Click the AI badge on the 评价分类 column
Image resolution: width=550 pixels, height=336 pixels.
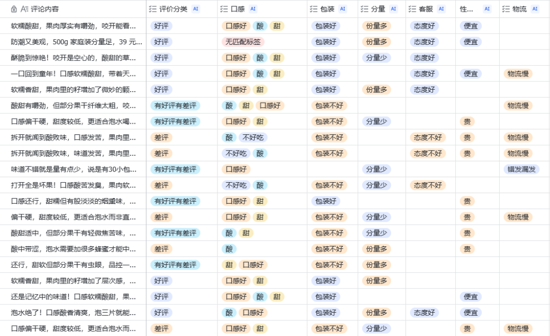(197, 9)
